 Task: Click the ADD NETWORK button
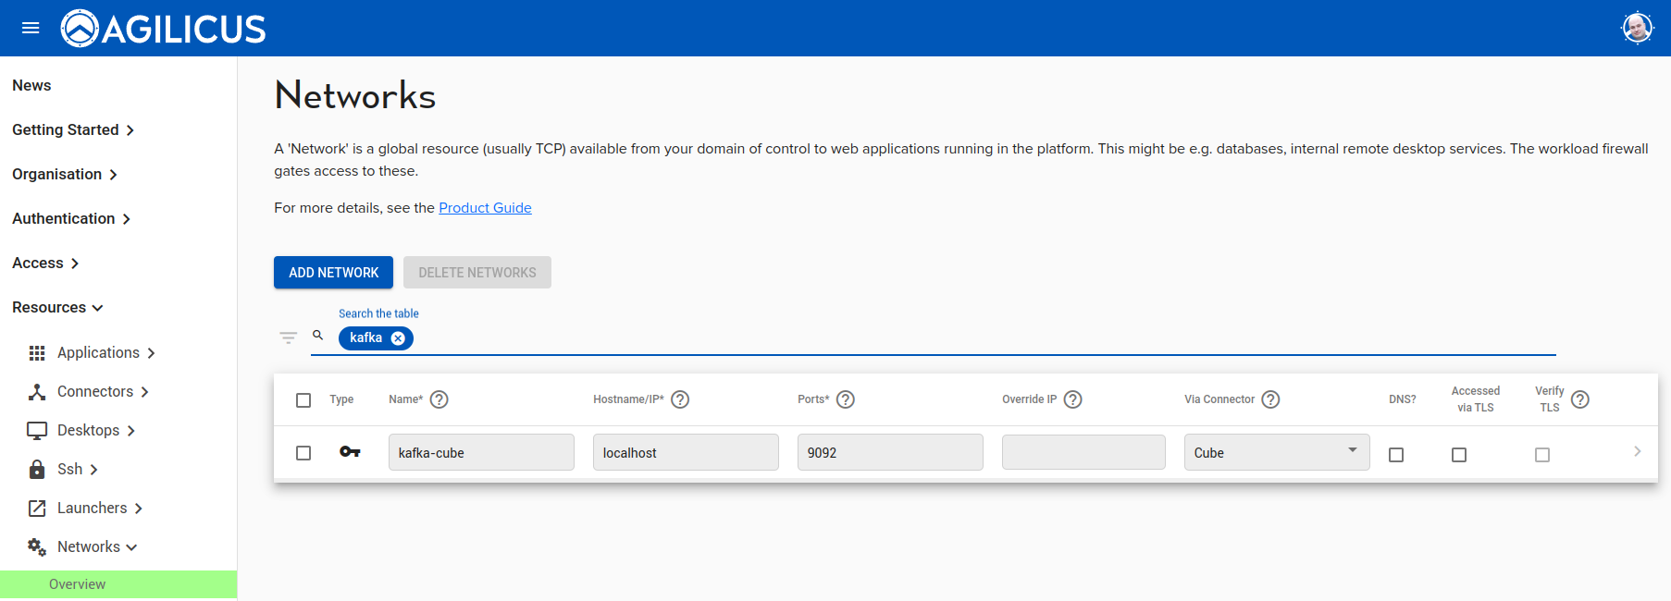(333, 273)
